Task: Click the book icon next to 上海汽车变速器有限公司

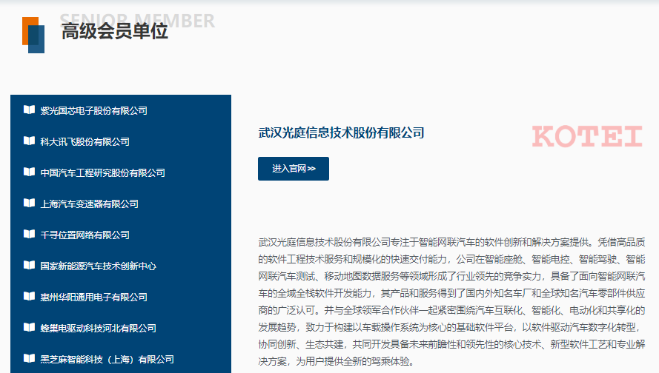Action: [x=29, y=204]
